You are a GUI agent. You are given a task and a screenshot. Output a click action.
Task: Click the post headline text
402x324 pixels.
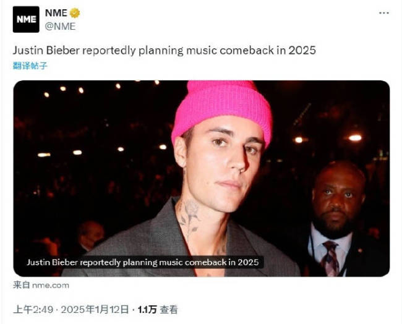(x=164, y=51)
